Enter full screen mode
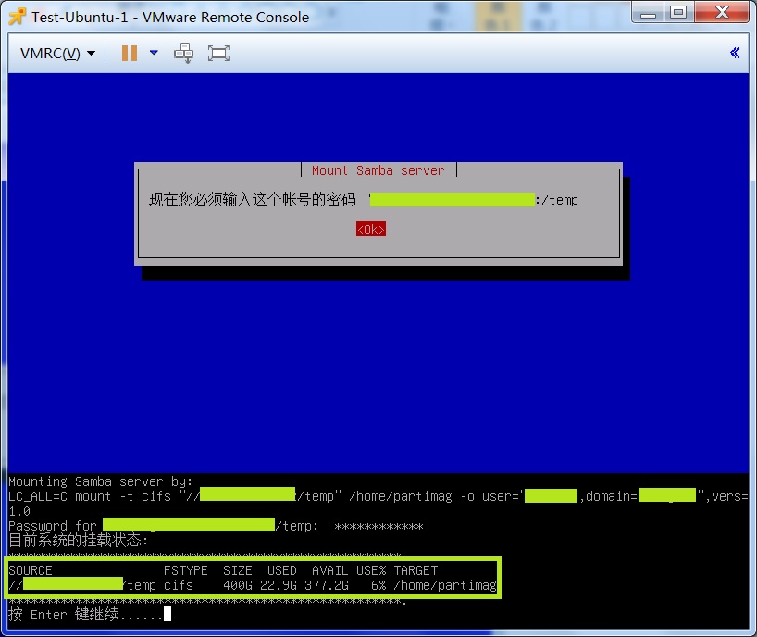This screenshot has width=757, height=637. pos(218,53)
